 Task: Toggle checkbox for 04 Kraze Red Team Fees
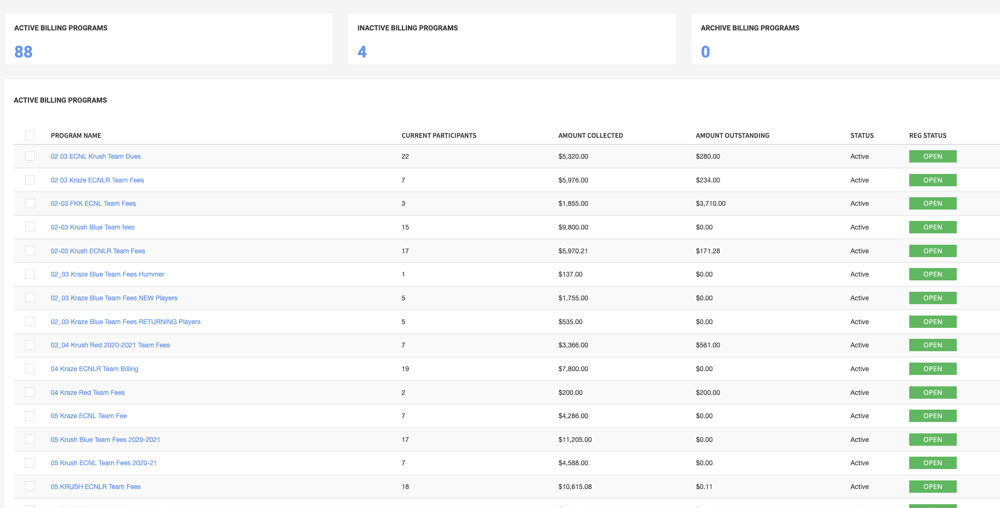[x=30, y=393]
